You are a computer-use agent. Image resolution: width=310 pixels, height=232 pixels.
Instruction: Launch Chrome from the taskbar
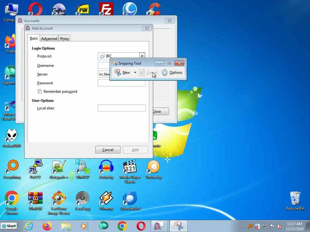coord(122,226)
